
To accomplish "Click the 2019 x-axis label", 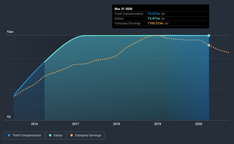I will [x=158, y=124].
